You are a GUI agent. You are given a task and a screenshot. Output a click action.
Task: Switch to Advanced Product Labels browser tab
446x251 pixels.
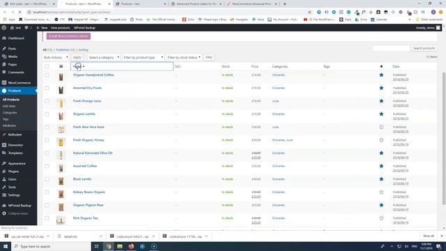click(x=197, y=4)
